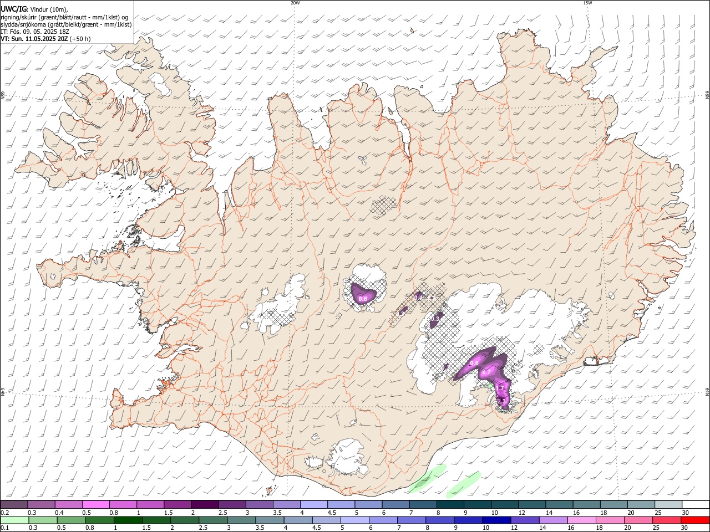Select the 'IT: Fös. 09. 05. 2025 18Z' line
710x532 pixels.
coord(35,32)
